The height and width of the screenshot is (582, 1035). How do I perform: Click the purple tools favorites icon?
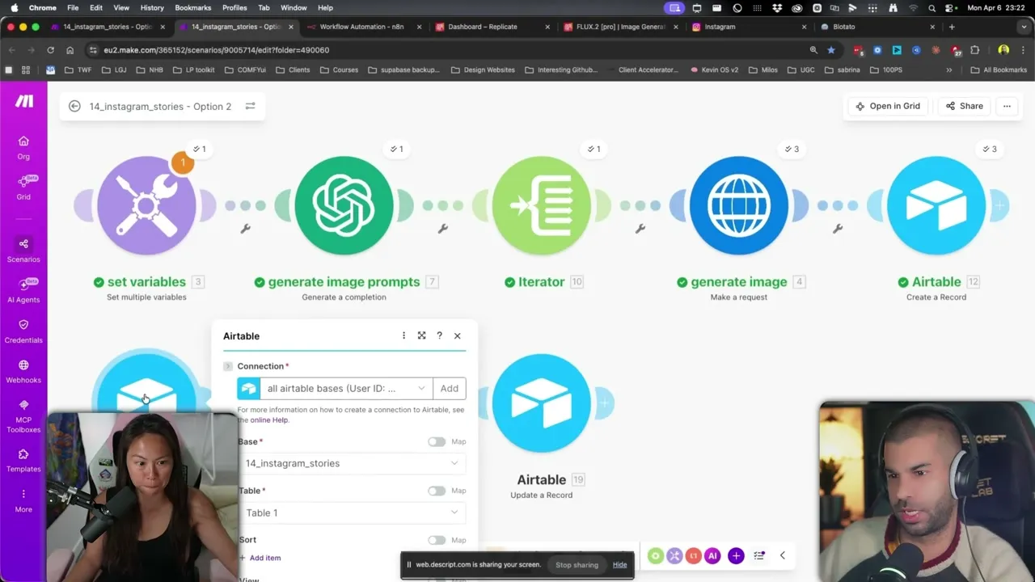point(674,555)
